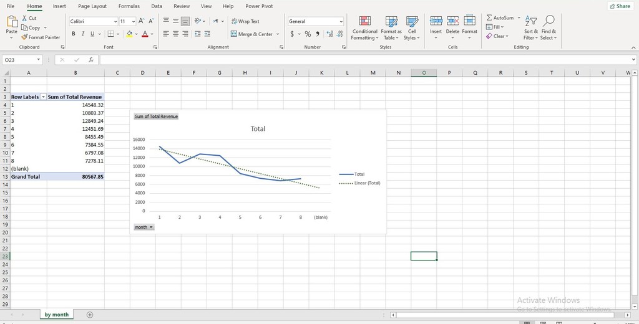Click the Insert cells icon
The height and width of the screenshot is (324, 639).
[x=436, y=21]
